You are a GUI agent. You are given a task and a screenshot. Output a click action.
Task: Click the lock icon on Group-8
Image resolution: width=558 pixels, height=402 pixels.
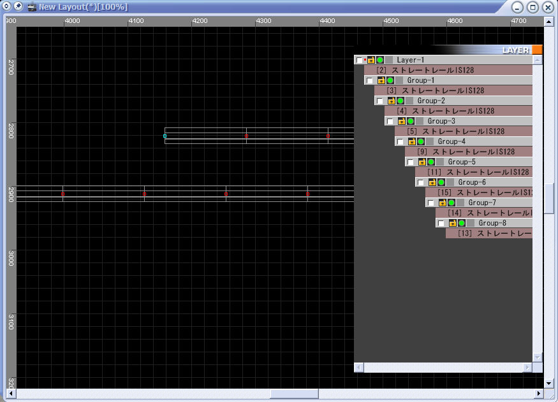pos(453,223)
